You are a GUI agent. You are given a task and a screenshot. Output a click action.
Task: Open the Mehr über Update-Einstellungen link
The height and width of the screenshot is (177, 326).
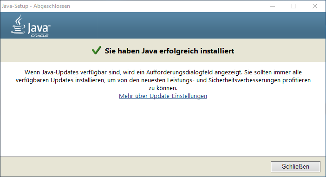pos(163,96)
